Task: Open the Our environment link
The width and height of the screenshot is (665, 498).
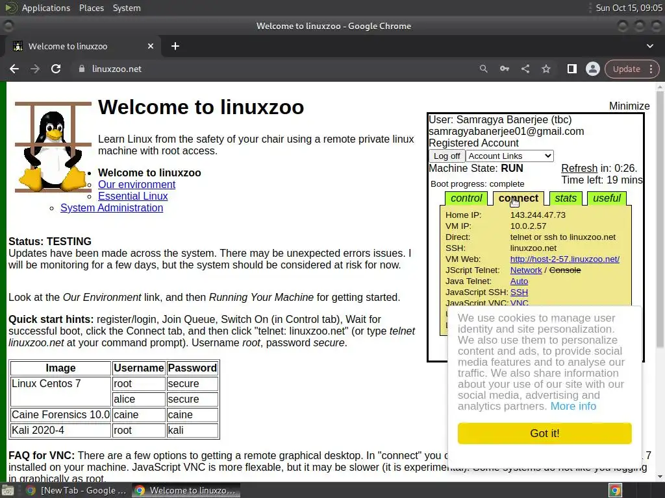Action: (136, 185)
